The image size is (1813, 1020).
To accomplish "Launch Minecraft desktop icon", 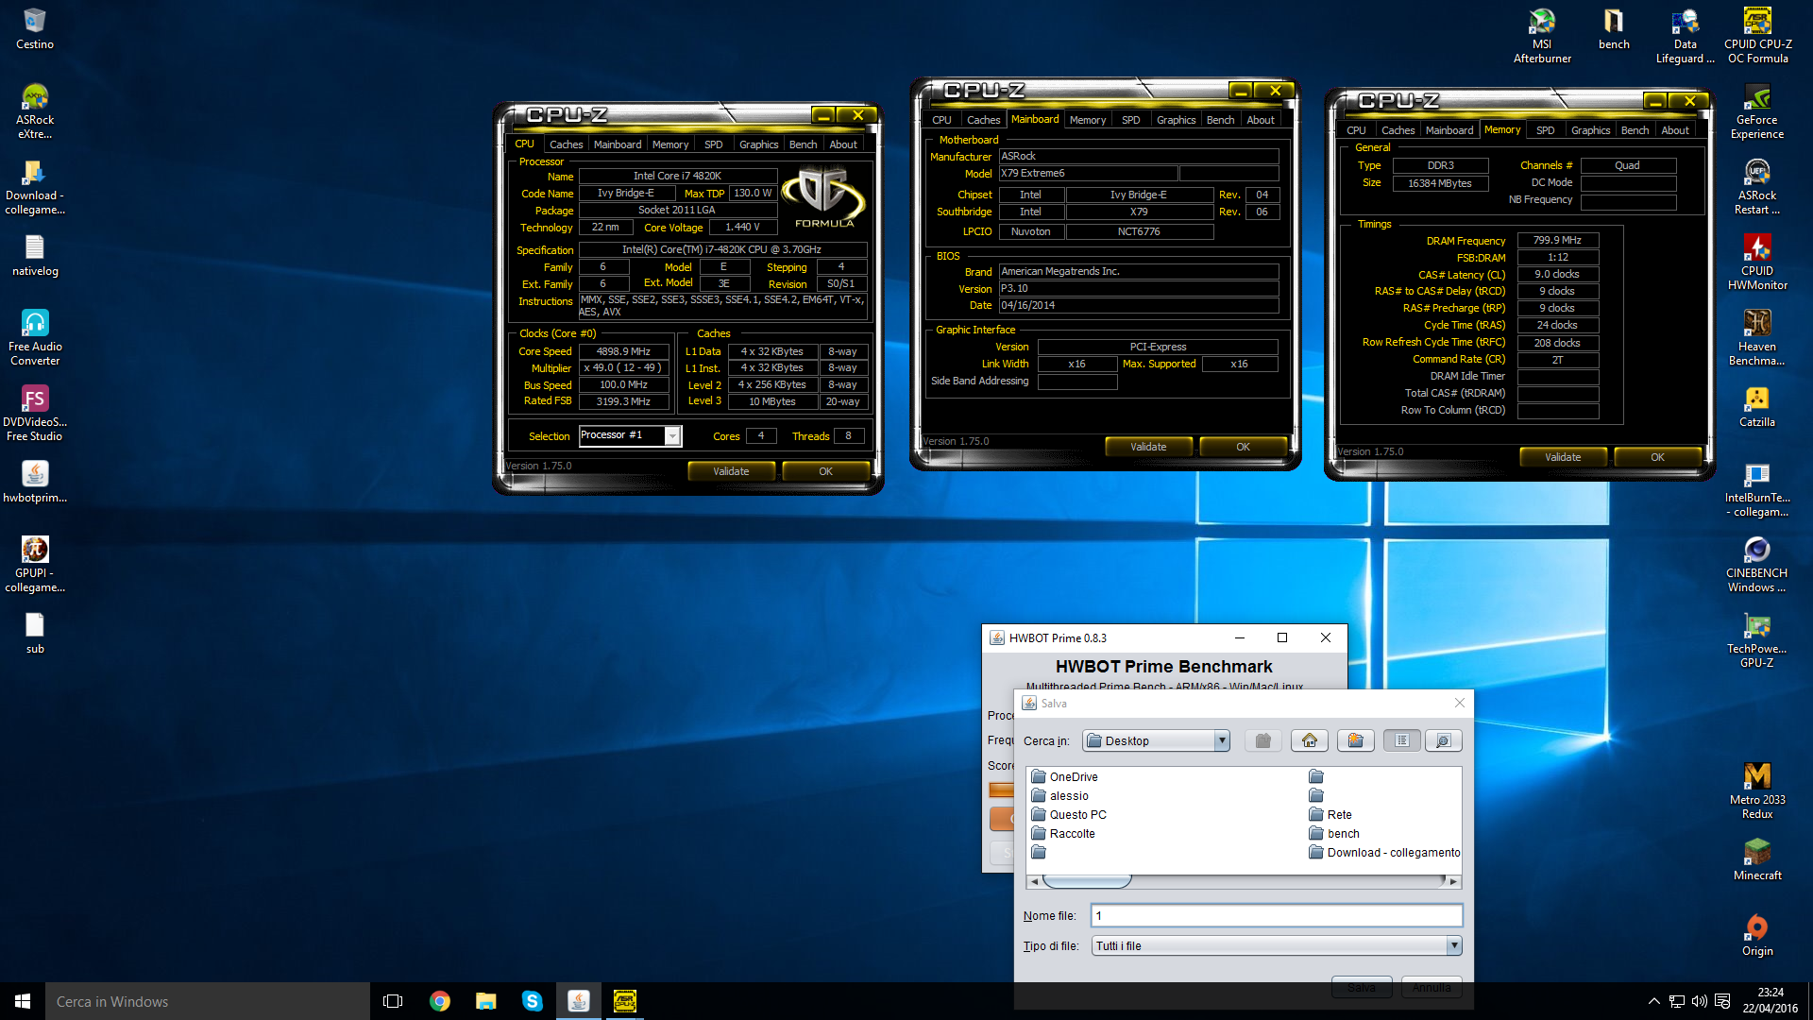I will point(1757,859).
